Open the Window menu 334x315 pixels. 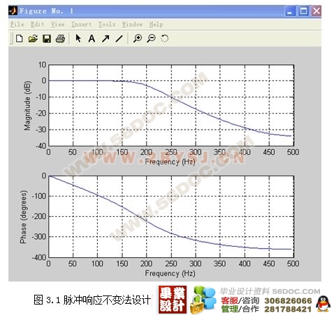(132, 24)
